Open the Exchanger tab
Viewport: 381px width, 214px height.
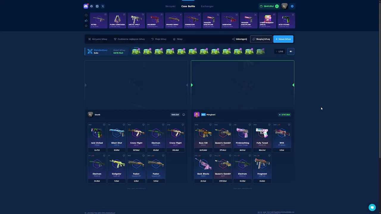point(207,6)
